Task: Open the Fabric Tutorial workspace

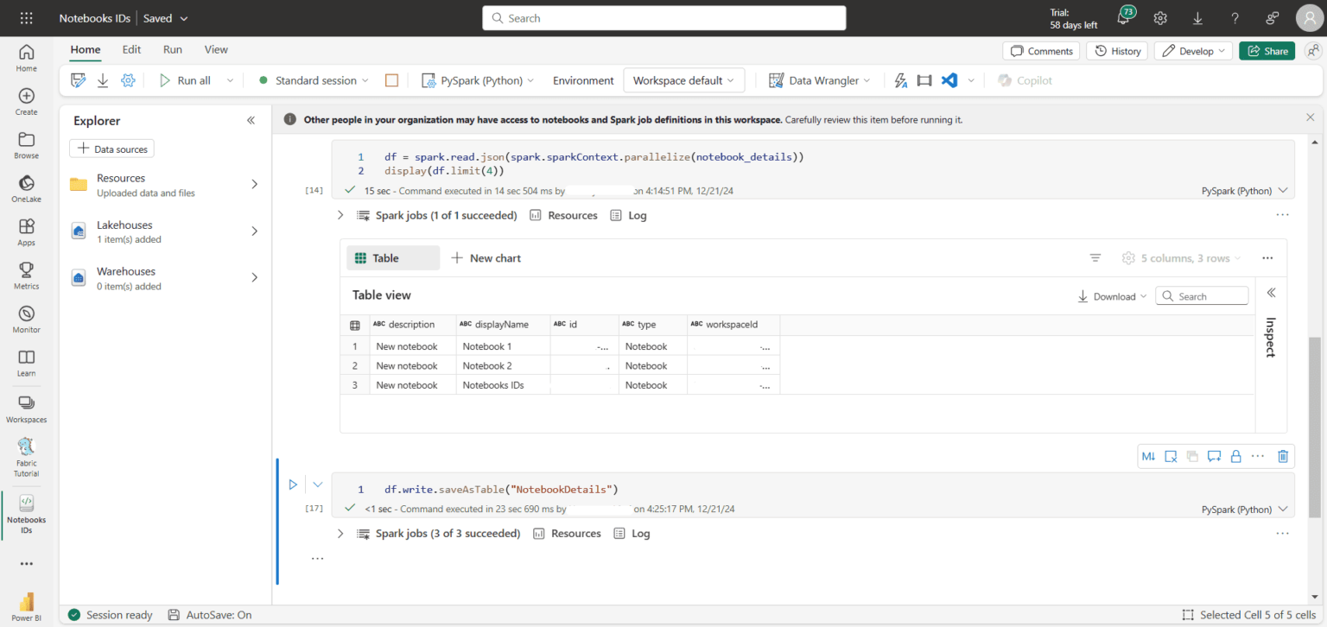Action: pos(26,458)
